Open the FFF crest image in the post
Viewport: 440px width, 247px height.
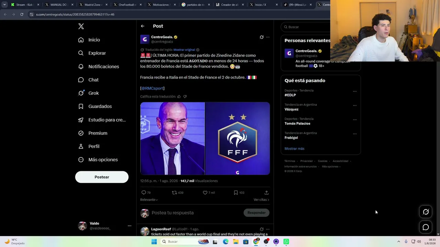pyautogui.click(x=238, y=139)
